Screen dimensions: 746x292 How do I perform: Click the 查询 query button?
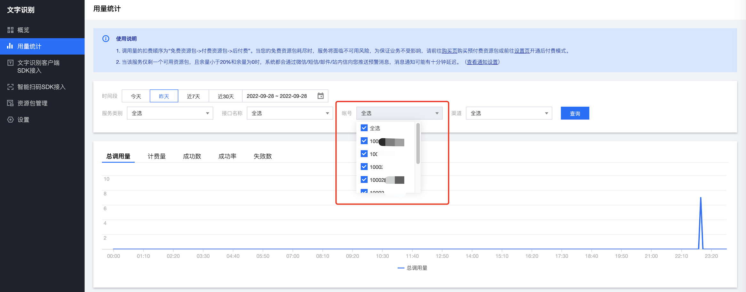click(x=575, y=113)
